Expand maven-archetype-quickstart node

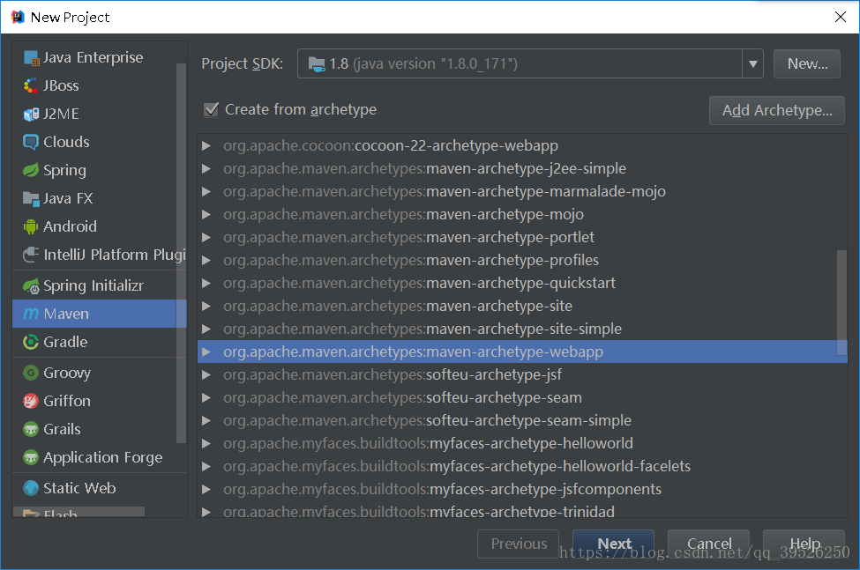click(206, 283)
